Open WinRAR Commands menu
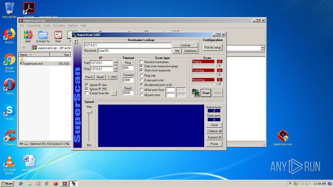 (34, 25)
